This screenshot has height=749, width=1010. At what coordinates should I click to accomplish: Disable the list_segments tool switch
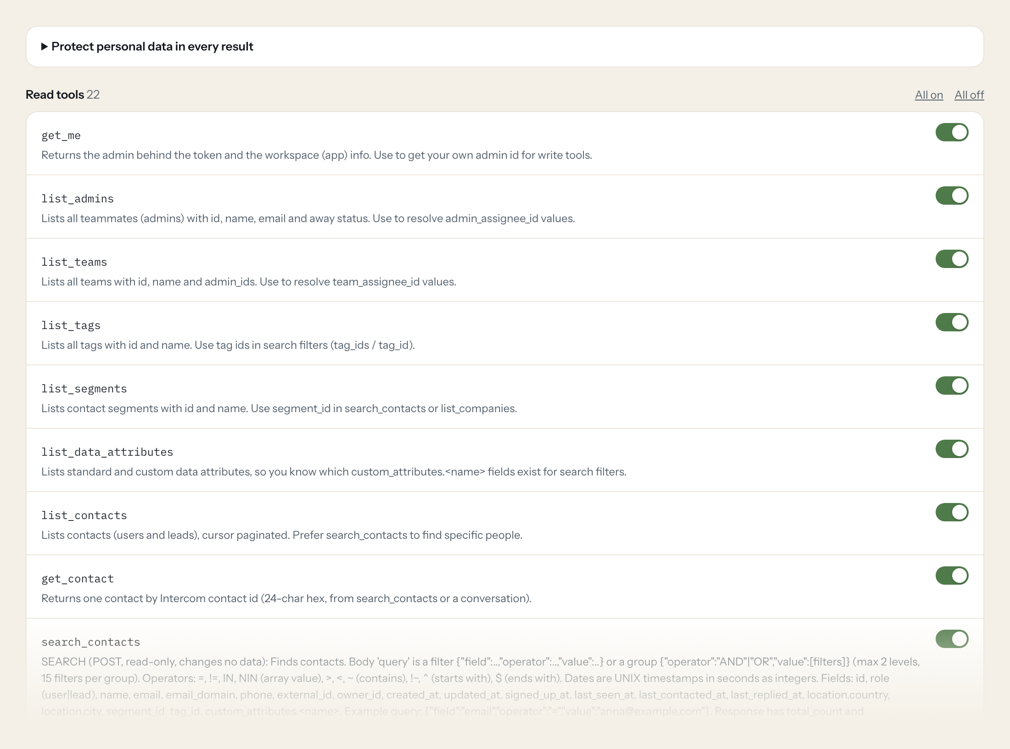pyautogui.click(x=952, y=386)
